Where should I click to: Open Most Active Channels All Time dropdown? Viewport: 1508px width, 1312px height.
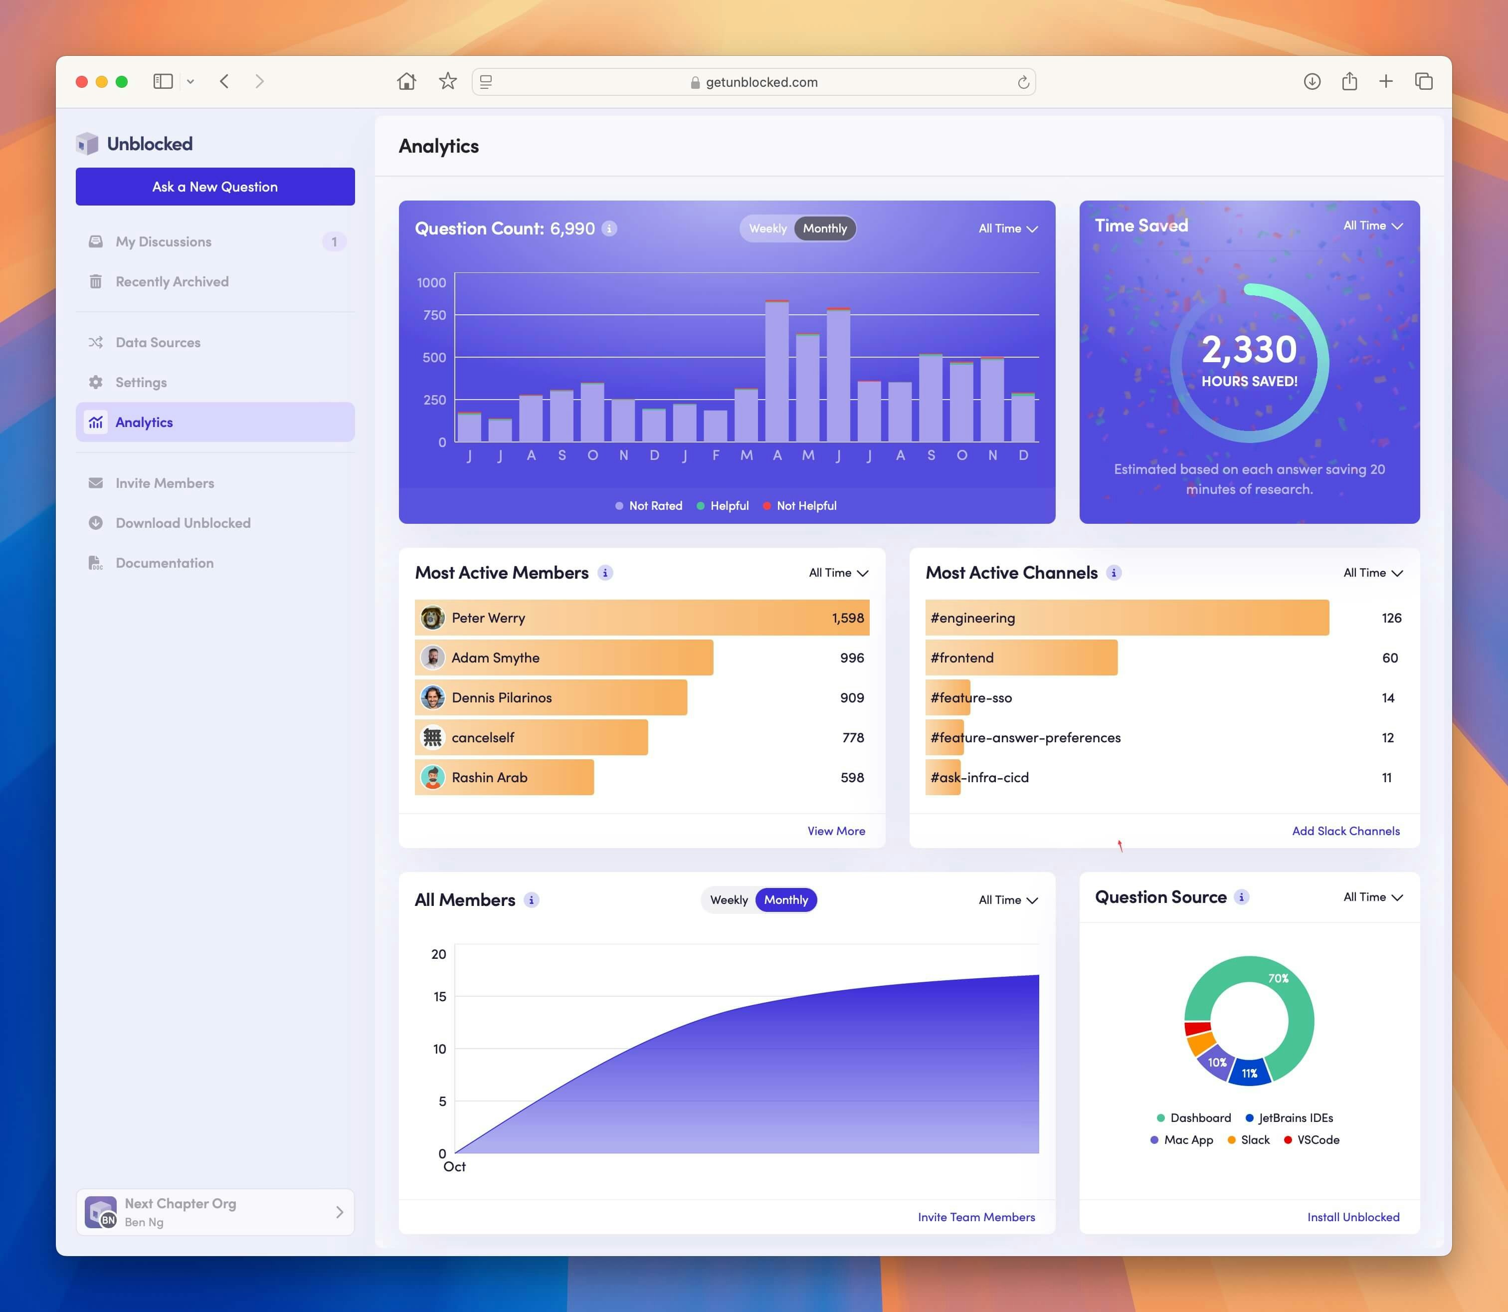1373,573
